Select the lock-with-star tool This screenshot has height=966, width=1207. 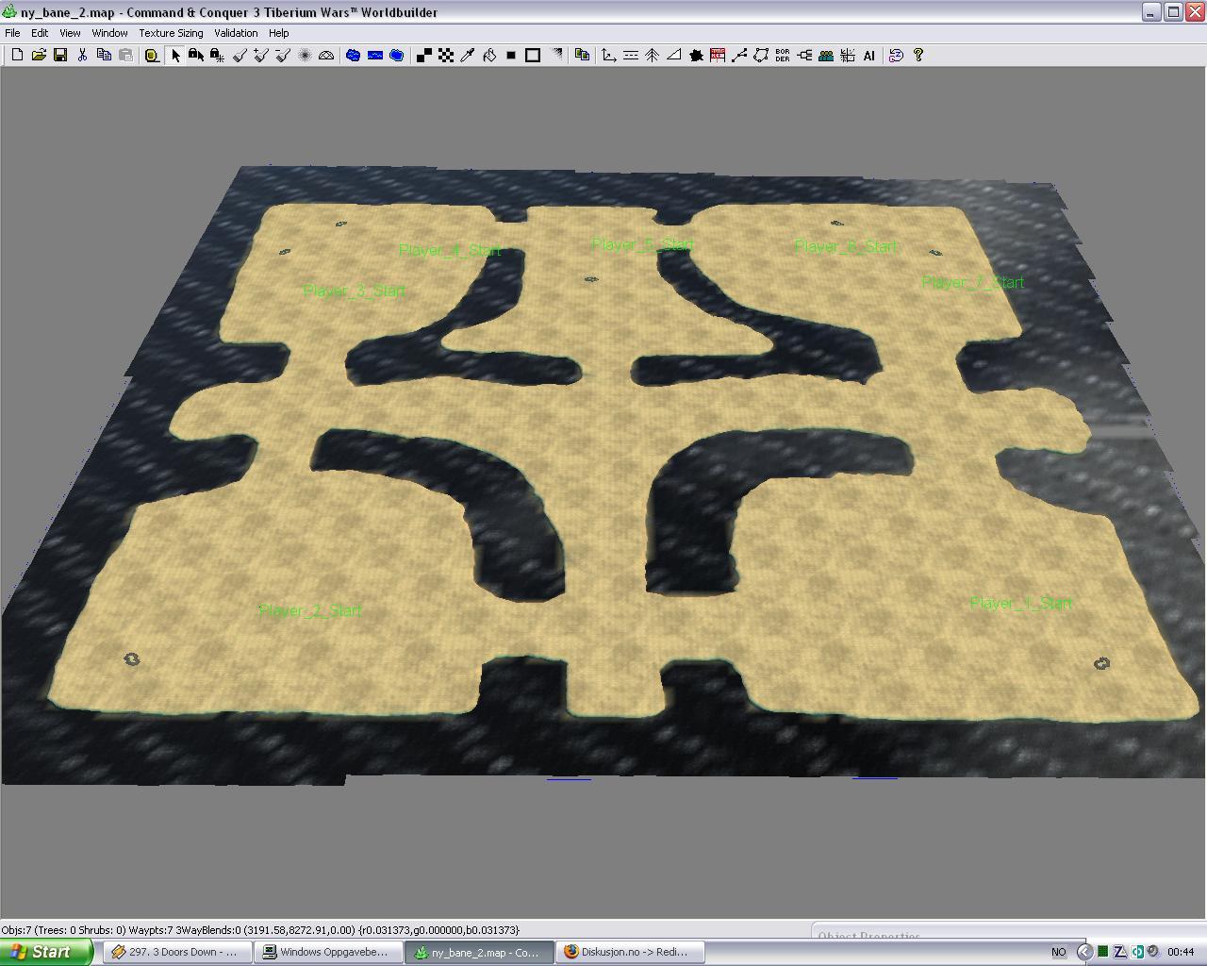[218, 56]
